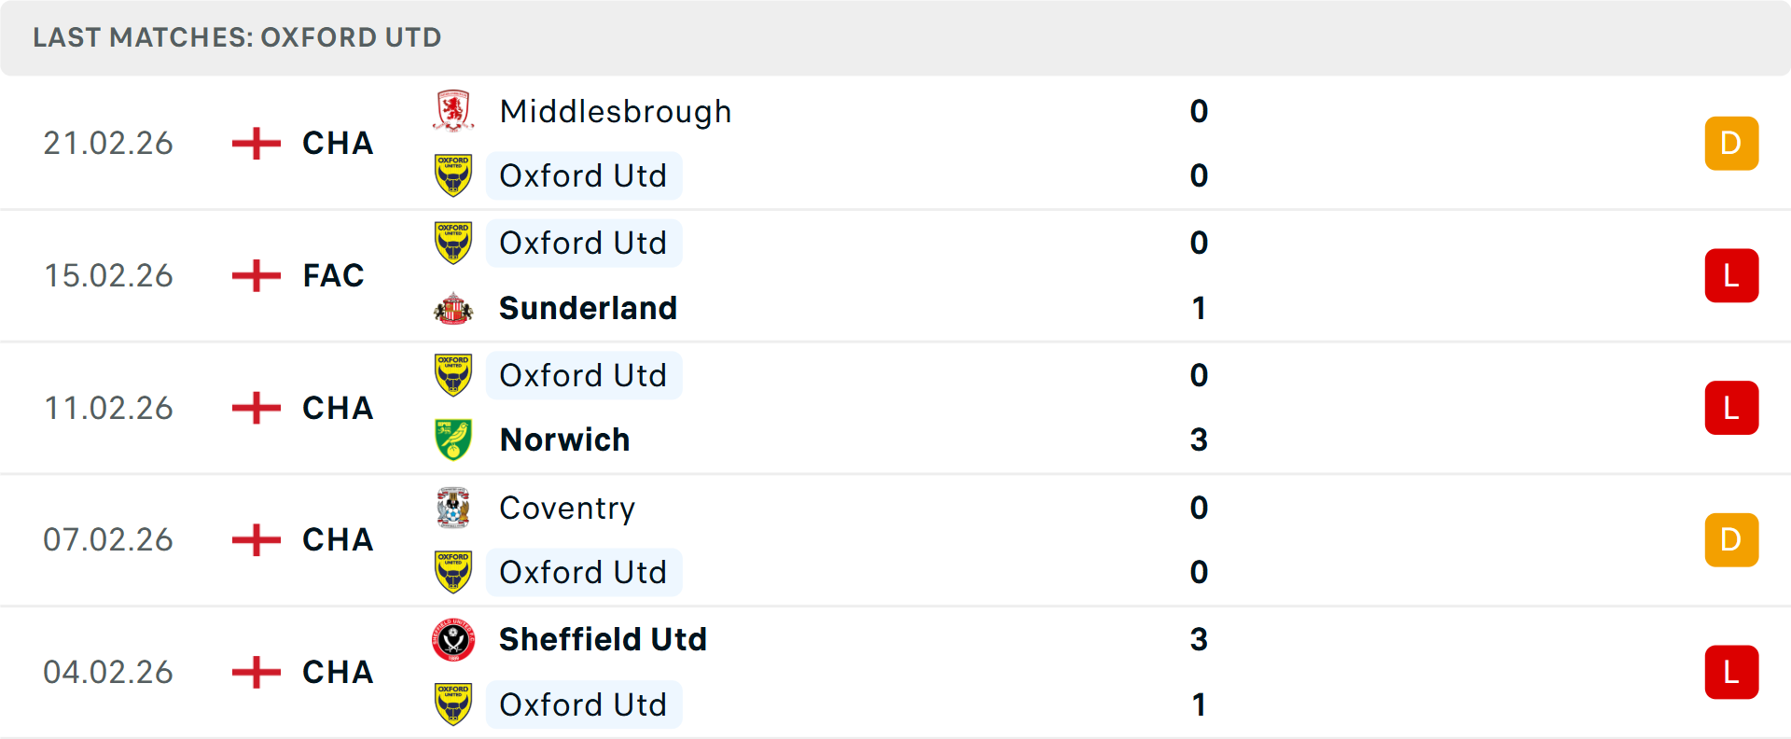Click the loss badge for Sheffield Utd match

pyautogui.click(x=1731, y=672)
